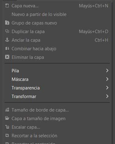Click the crop icon for Recortar a la selección
This screenshot has width=115, height=144.
pos(7,136)
